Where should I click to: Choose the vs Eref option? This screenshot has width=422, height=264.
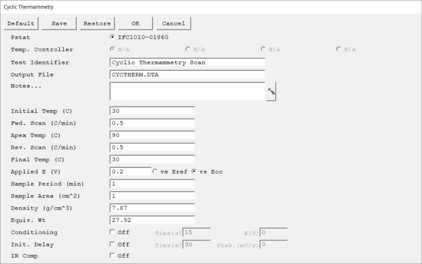[155, 171]
